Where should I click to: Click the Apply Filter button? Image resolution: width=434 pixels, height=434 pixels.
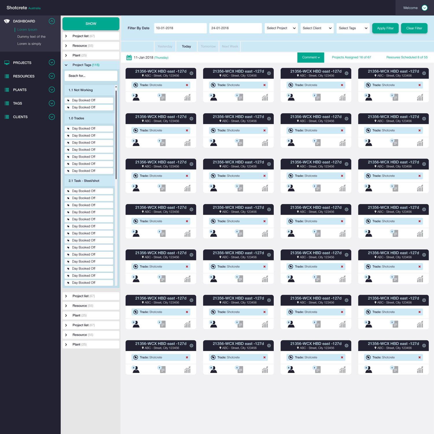[385, 28]
